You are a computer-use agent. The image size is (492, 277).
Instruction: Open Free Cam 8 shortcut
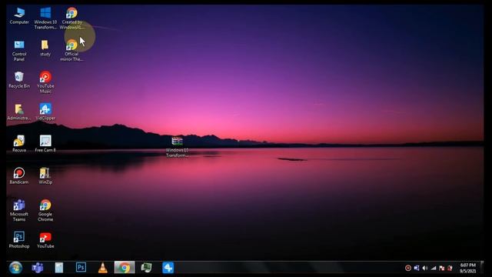coord(45,144)
